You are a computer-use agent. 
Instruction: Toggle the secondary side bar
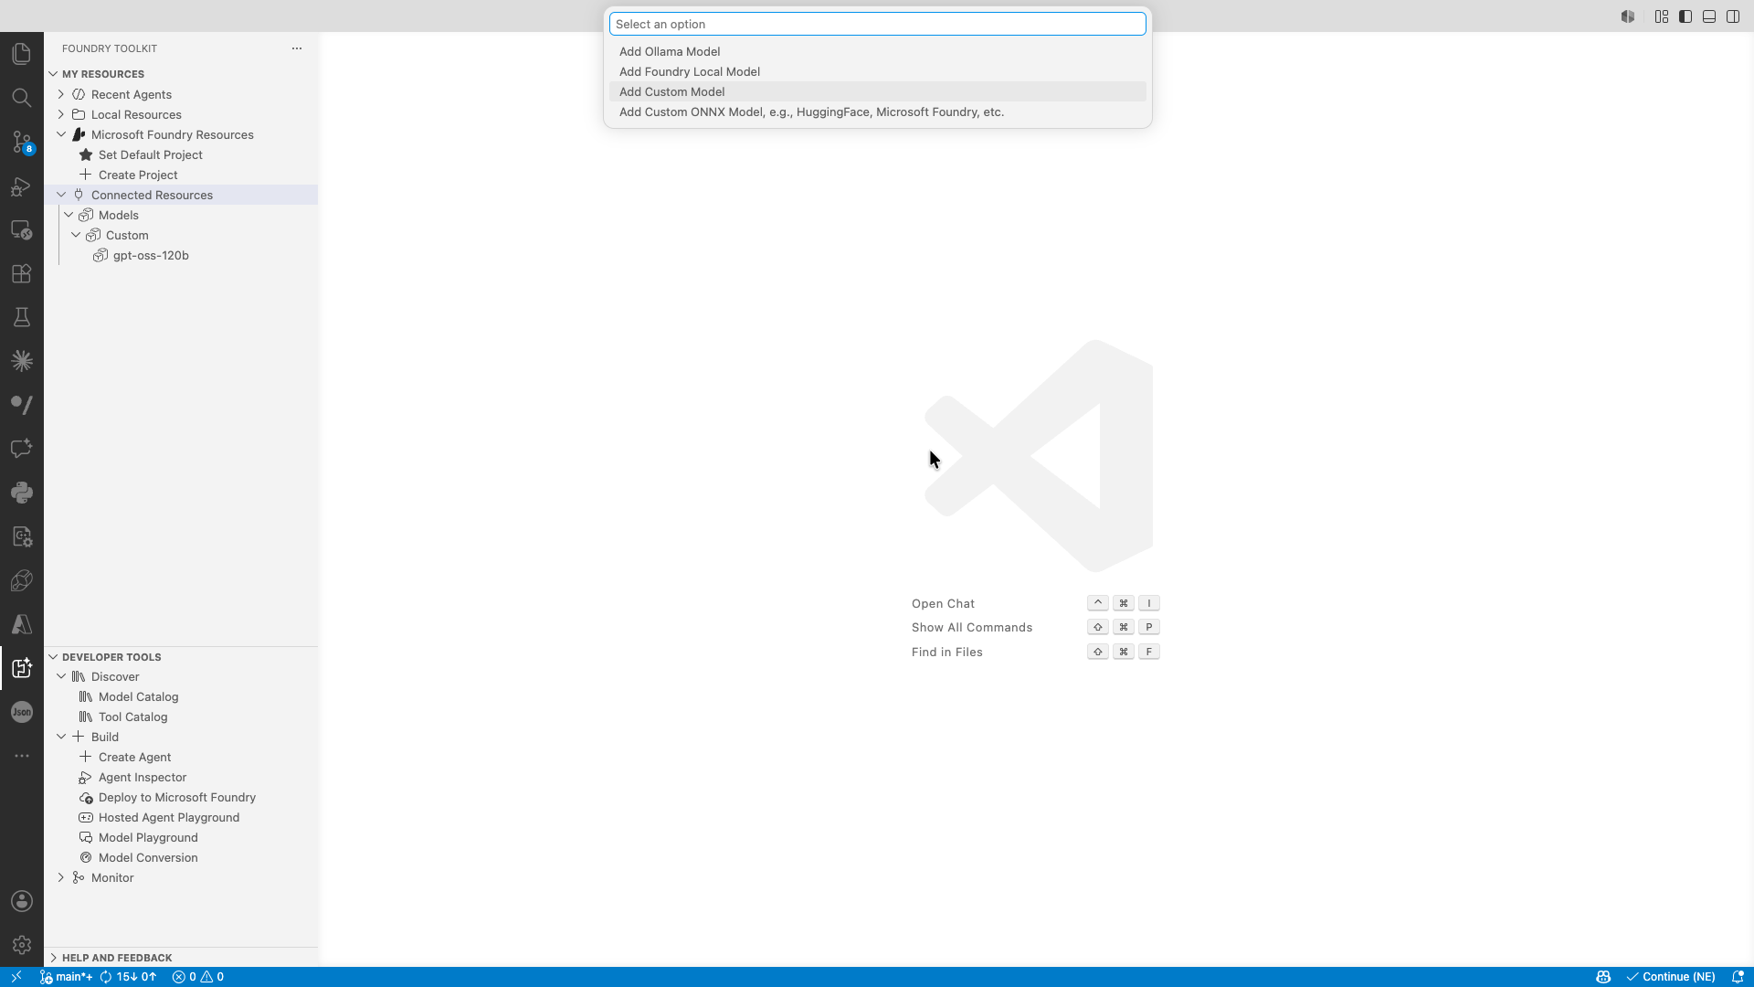(x=1733, y=16)
